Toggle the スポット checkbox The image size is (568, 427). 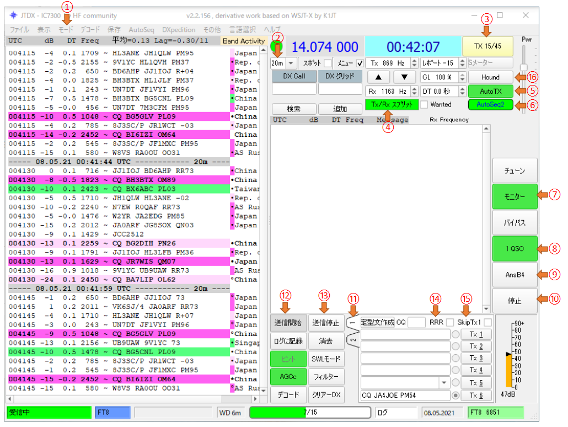[x=328, y=63]
